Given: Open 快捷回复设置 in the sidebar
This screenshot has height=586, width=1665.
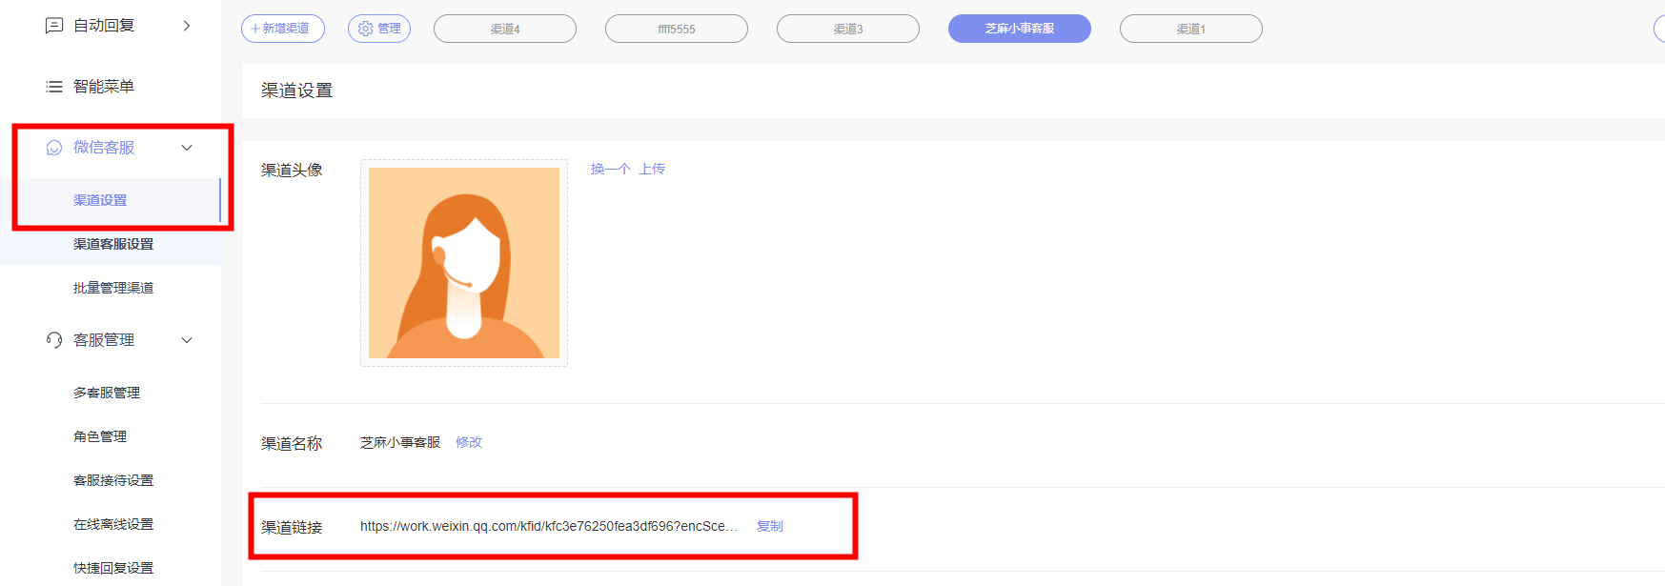Looking at the screenshot, I should pyautogui.click(x=111, y=568).
